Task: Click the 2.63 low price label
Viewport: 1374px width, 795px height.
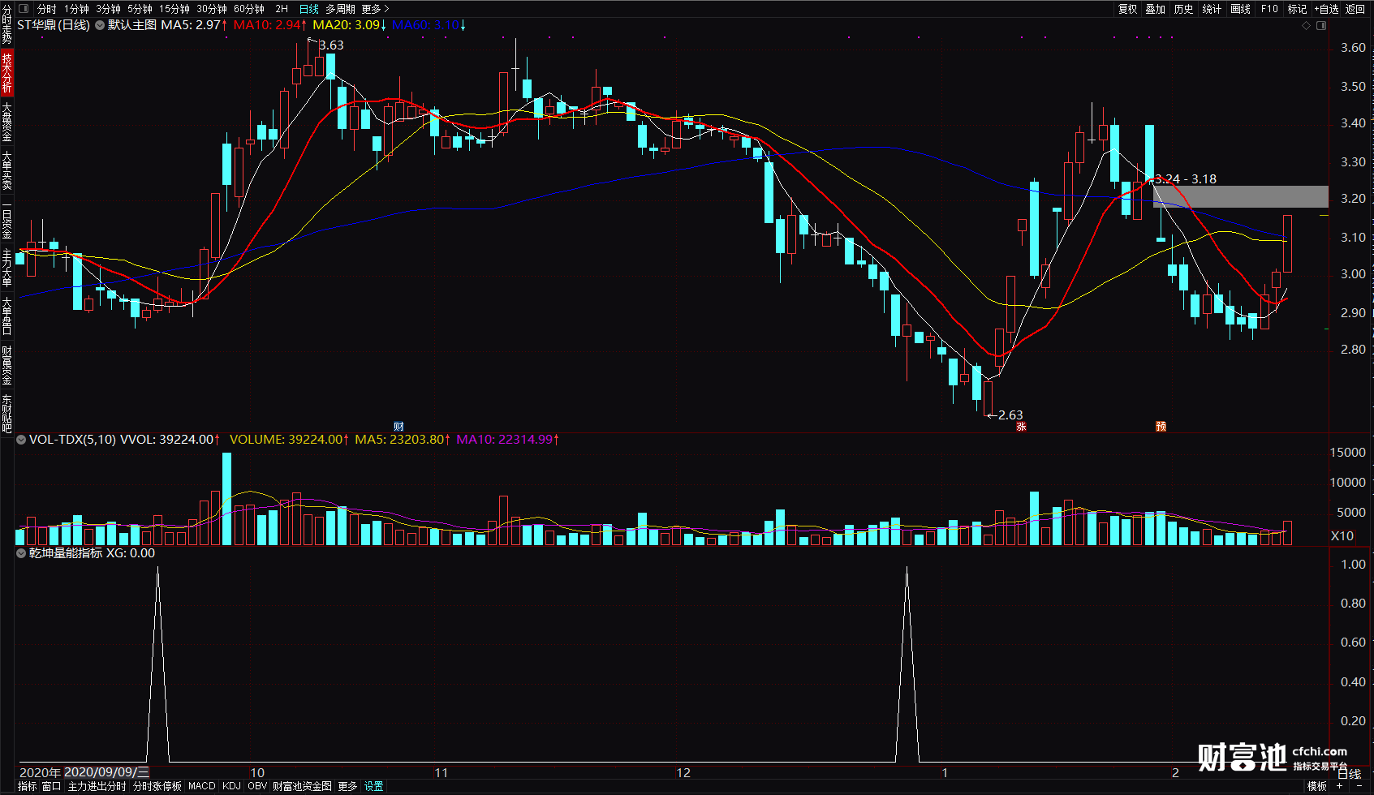Action: 1010,415
